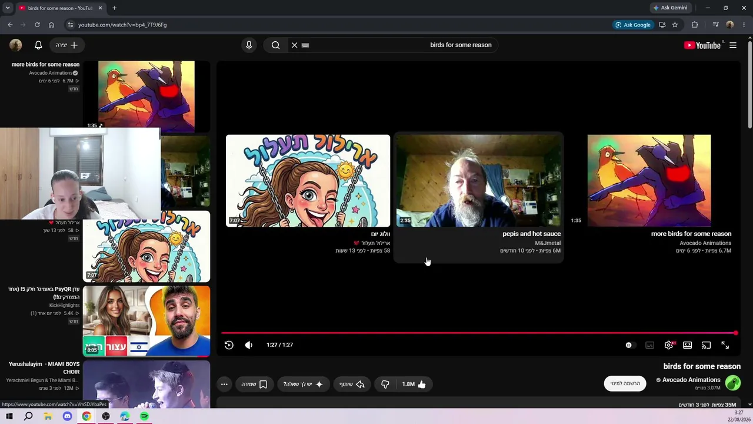The height and width of the screenshot is (424, 753).
Task: Open the notifications bell
Action: tap(38, 45)
